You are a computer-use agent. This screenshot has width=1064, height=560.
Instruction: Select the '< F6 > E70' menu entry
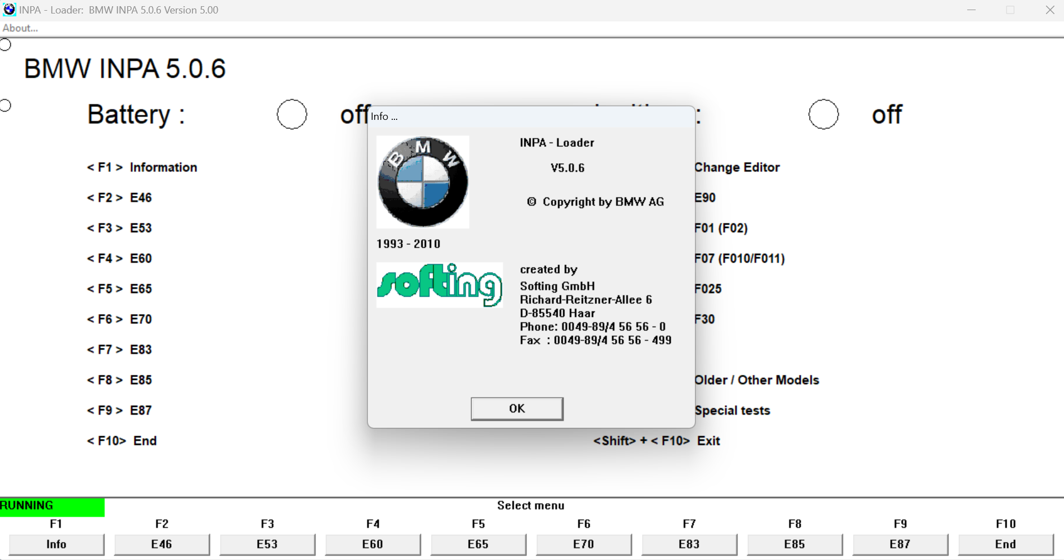click(119, 319)
